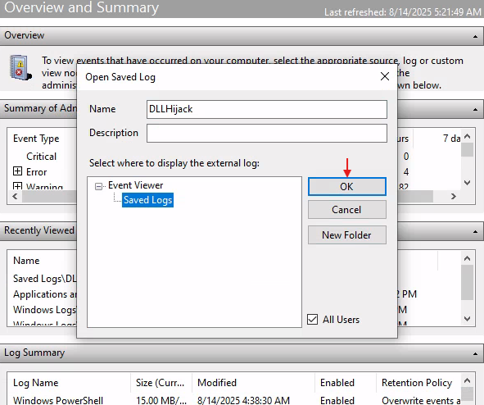
Task: Toggle the All Users checkbox
Action: (312, 319)
